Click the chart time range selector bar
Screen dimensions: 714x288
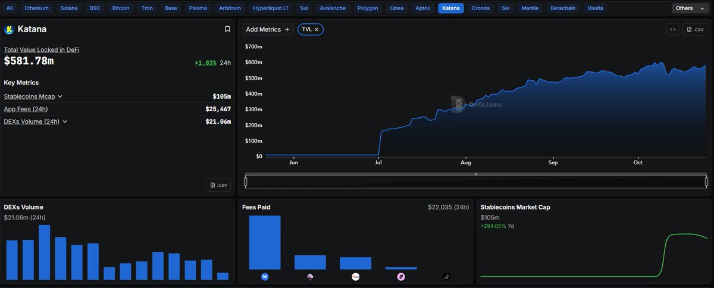[x=476, y=181]
